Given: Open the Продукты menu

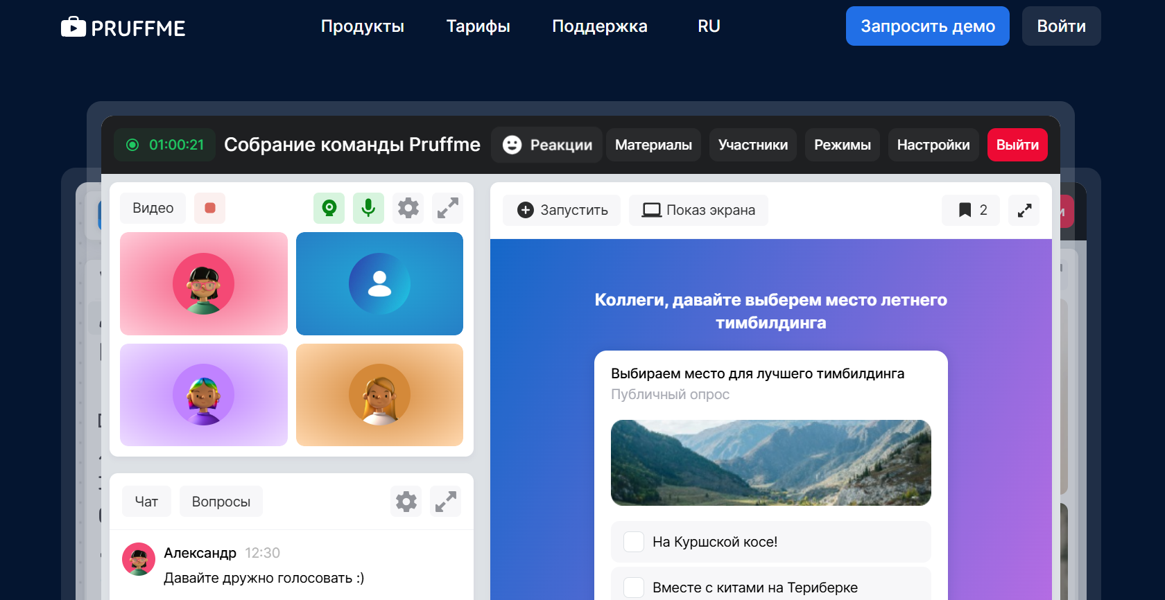Looking at the screenshot, I should (x=363, y=26).
